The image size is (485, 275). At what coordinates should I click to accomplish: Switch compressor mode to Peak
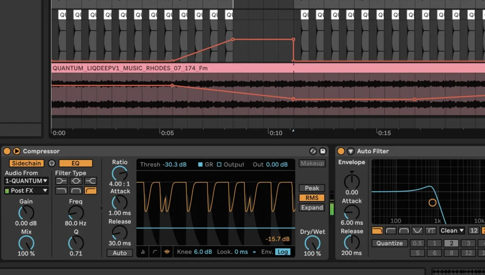pos(312,188)
